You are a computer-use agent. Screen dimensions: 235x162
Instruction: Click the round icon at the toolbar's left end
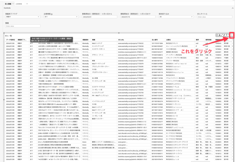point(217,35)
